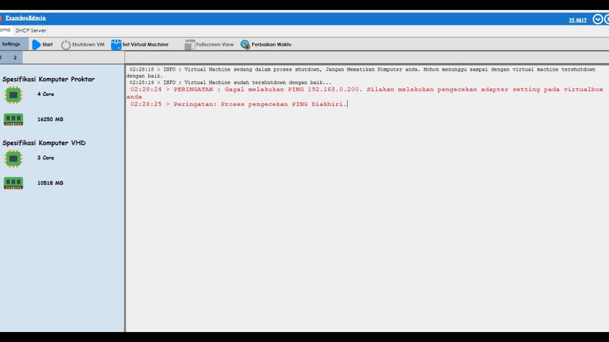Select tab number 1
Viewport: 609px width, 342px height.
pyautogui.click(x=1, y=57)
